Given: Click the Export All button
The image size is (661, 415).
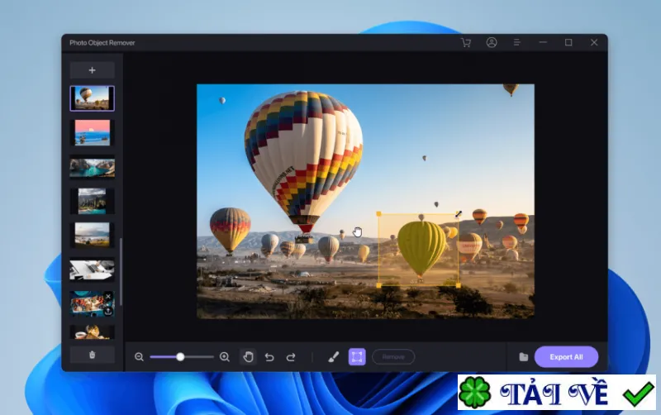Looking at the screenshot, I should (566, 357).
